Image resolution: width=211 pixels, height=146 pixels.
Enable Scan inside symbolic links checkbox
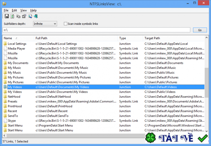pyautogui.click(x=65, y=24)
